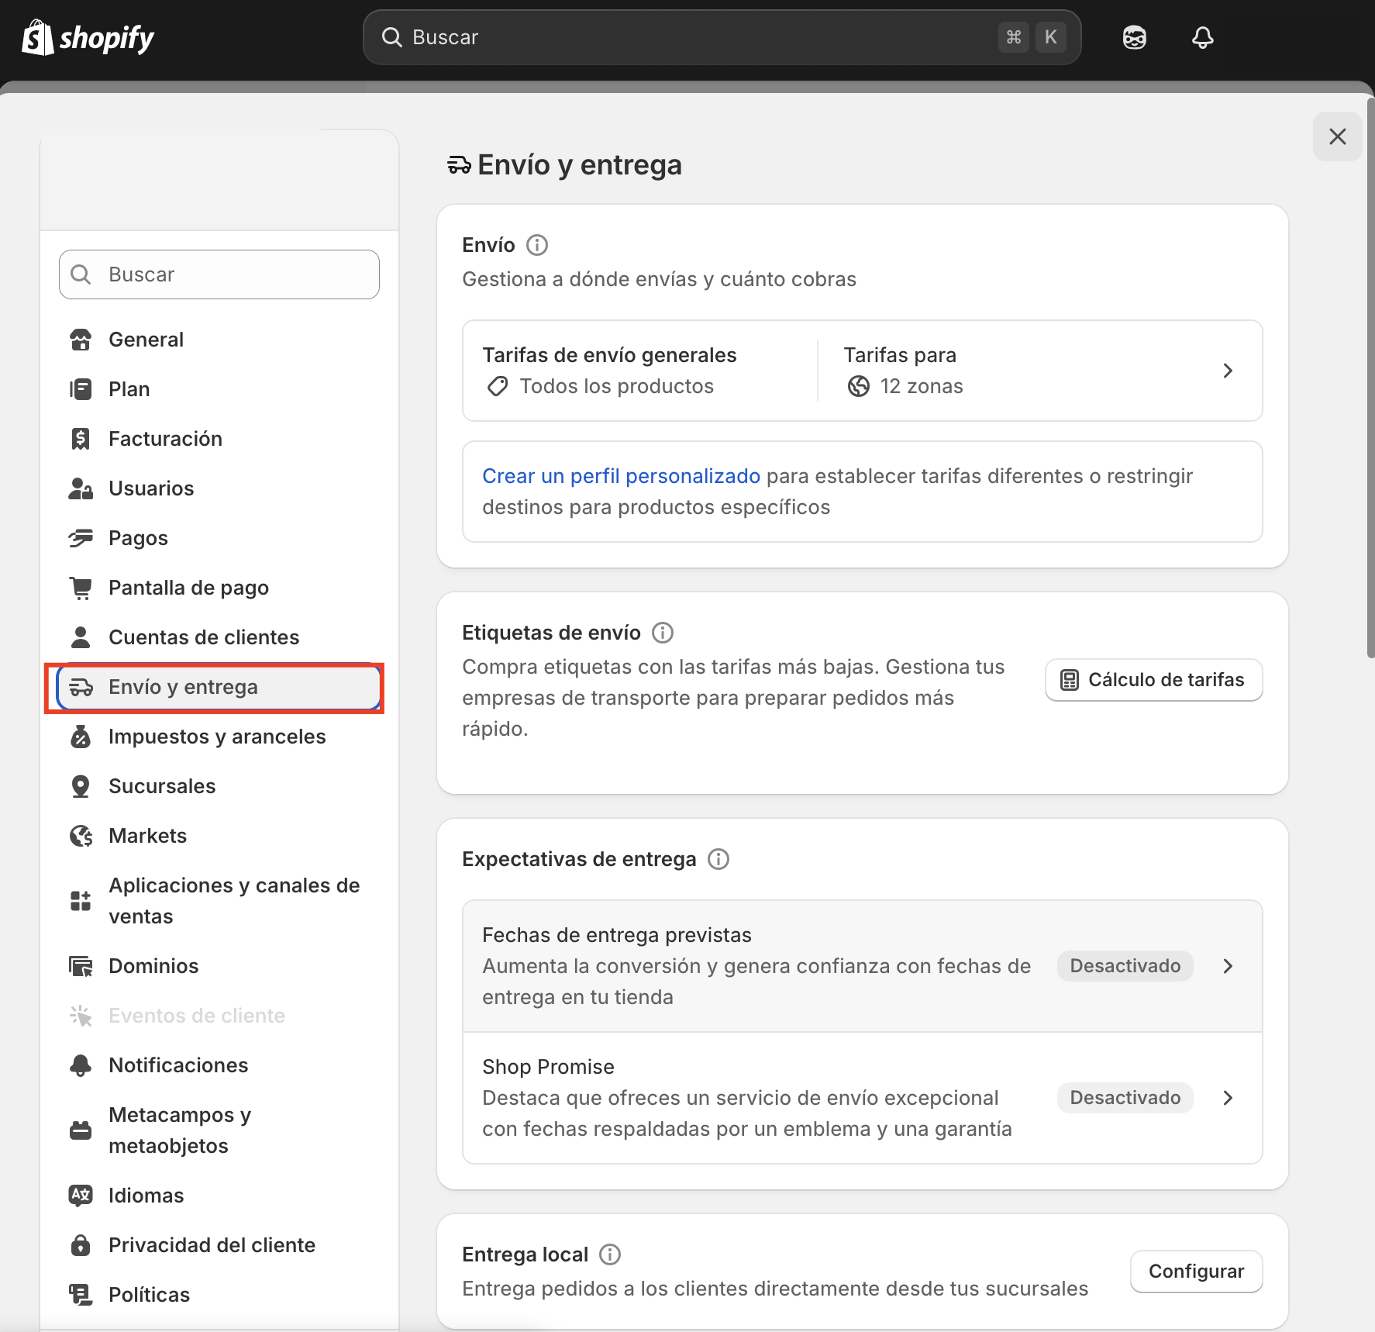
Task: Open Impuestos y aranceles section
Action: click(217, 737)
